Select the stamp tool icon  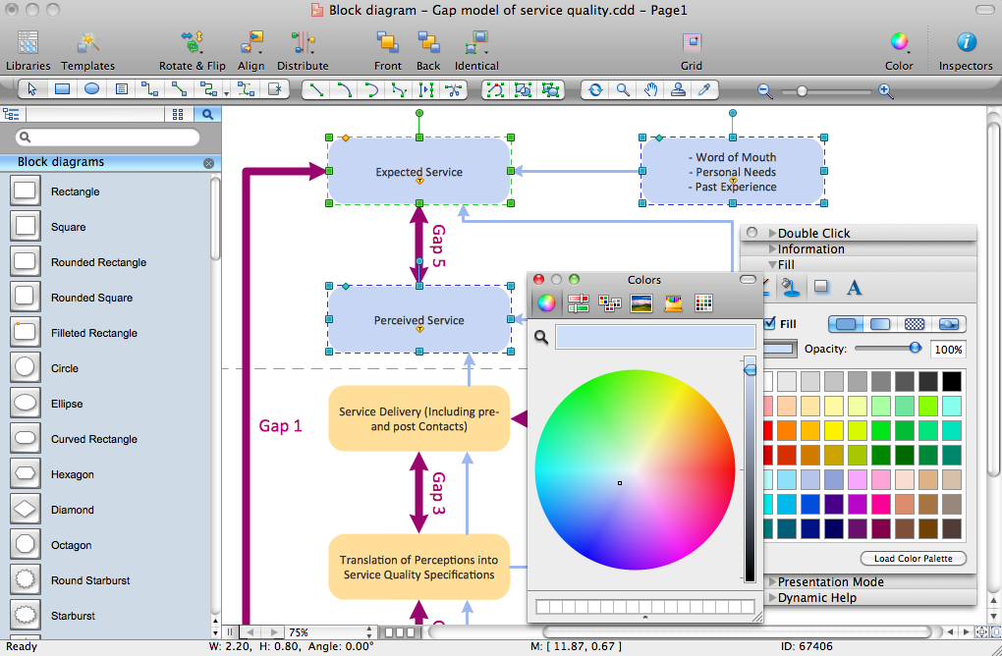point(678,90)
